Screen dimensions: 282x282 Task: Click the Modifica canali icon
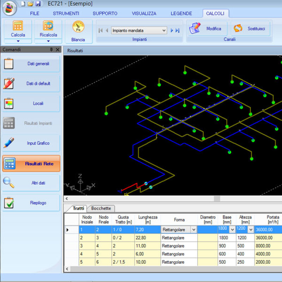click(x=195, y=29)
